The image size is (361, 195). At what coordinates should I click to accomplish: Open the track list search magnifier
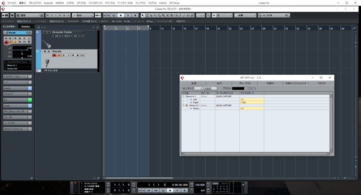coord(98,27)
